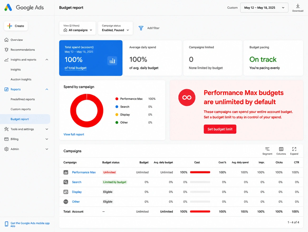Click the funnel Add filter icon

141,28
